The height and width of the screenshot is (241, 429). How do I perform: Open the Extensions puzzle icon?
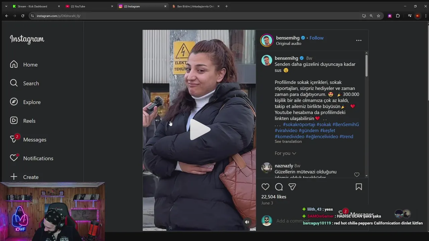point(398,16)
